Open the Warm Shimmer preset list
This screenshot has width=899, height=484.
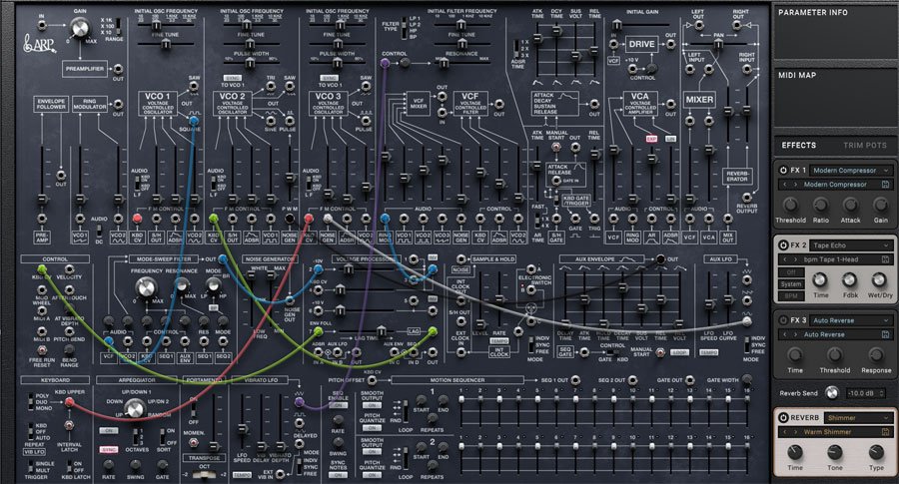click(x=835, y=432)
